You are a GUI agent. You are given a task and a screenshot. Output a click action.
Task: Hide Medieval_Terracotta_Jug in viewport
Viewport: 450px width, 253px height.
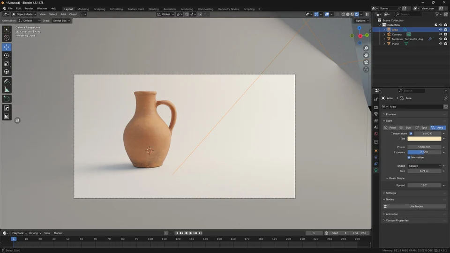[x=441, y=39]
